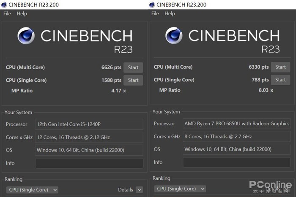Click 'CPU (Multi Core)' label in left window
Image resolution: width=296 pixels, height=197 pixels.
coord(25,67)
